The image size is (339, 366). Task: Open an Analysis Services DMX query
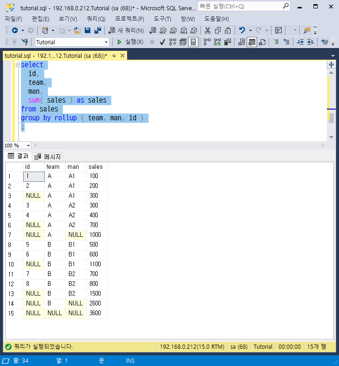point(173,30)
